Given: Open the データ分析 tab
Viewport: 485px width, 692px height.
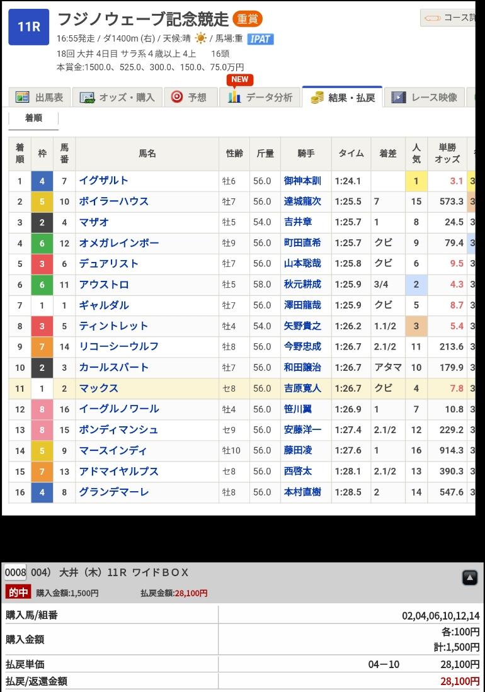Looking at the screenshot, I should tap(260, 97).
